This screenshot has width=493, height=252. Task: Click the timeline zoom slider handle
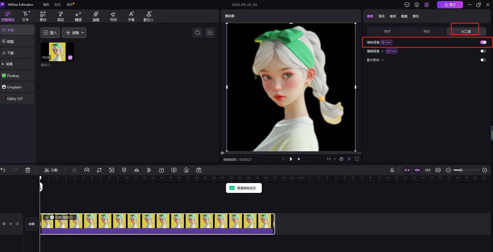(x=461, y=170)
